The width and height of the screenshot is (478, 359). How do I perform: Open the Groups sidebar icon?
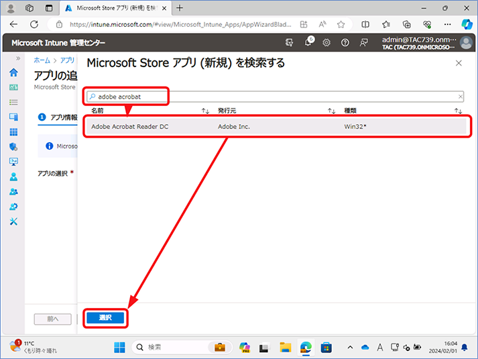[13, 191]
